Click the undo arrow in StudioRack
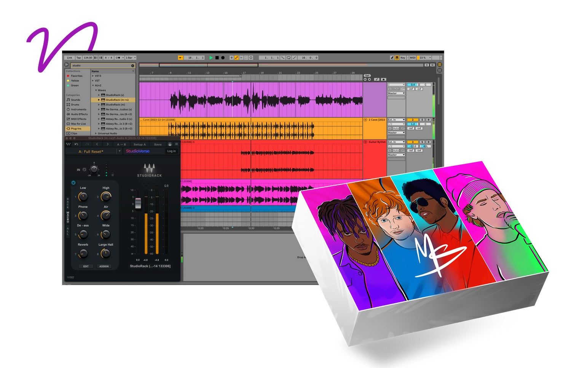 pos(77,144)
